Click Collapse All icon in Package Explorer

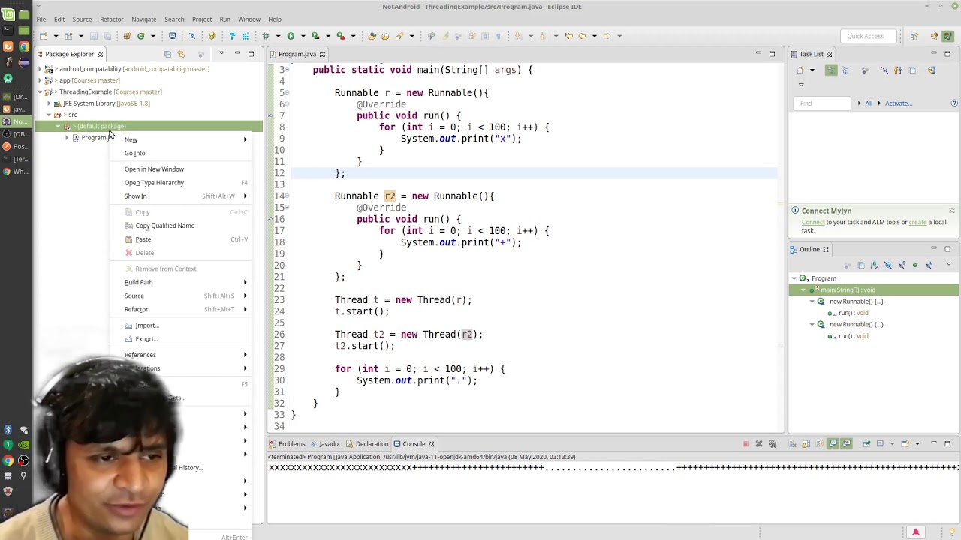[x=167, y=54]
